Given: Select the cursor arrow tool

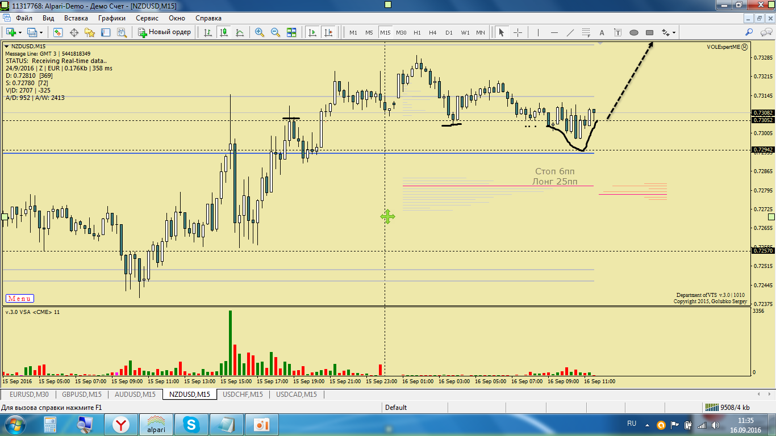Looking at the screenshot, I should coord(501,32).
